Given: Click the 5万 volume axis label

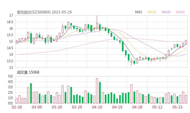Looking at the screenshot, I should 11,76.
